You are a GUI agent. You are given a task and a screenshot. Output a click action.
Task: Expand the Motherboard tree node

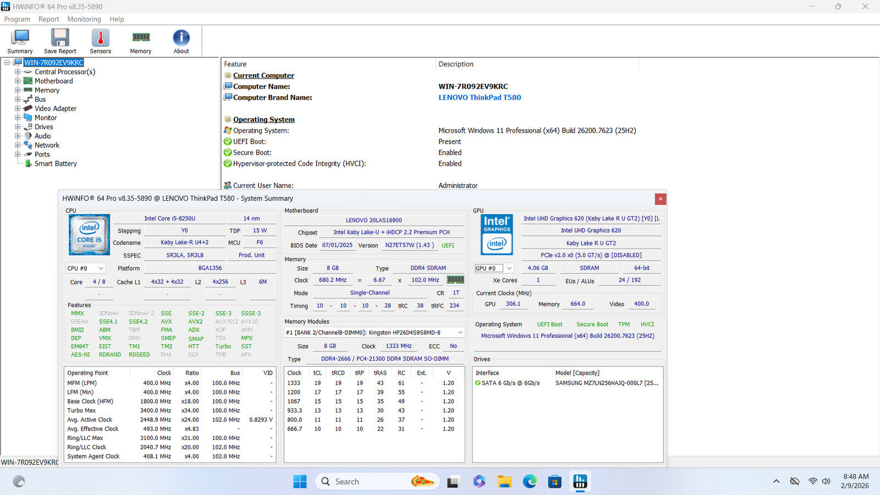click(x=18, y=81)
